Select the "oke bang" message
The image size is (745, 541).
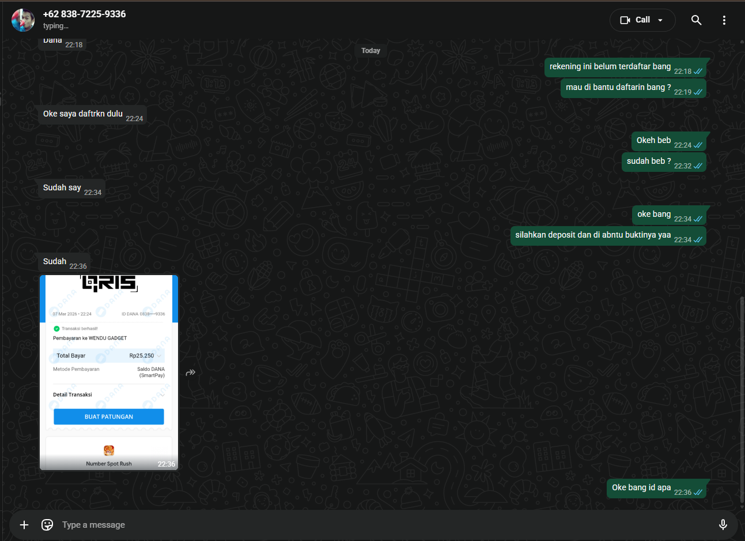click(x=669, y=215)
